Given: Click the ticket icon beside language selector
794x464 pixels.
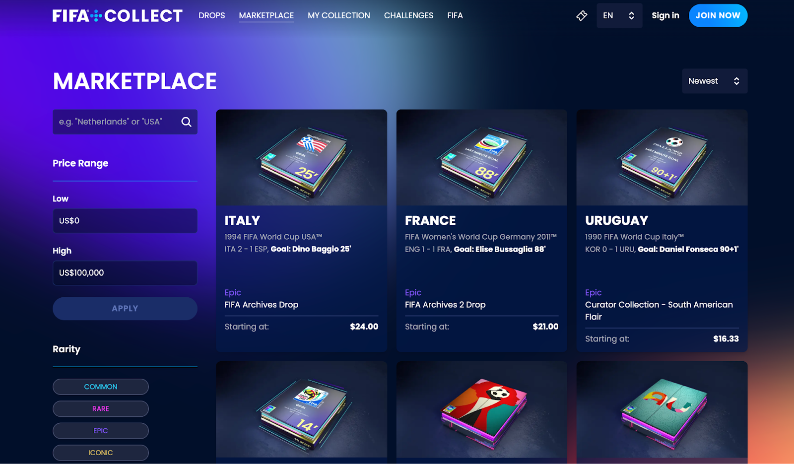Looking at the screenshot, I should [x=582, y=15].
